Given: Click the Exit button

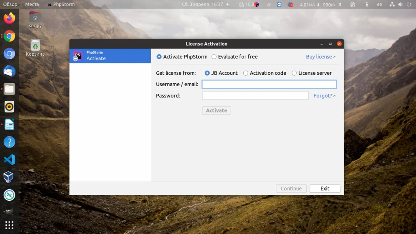Looking at the screenshot, I should (325, 188).
